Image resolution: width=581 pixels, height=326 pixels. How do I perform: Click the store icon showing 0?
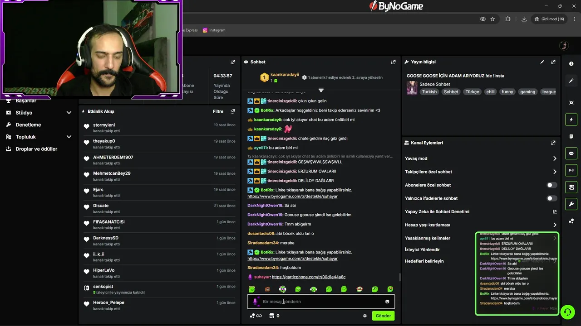[x=274, y=316]
